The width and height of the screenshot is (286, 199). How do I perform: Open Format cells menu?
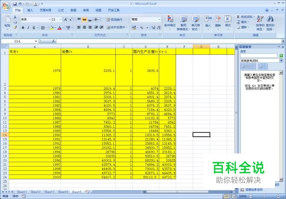point(228,22)
